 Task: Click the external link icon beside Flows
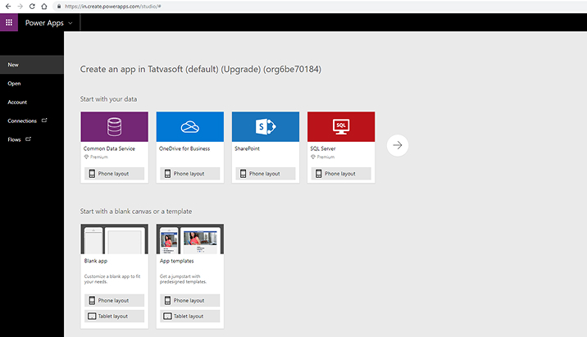tap(28, 139)
